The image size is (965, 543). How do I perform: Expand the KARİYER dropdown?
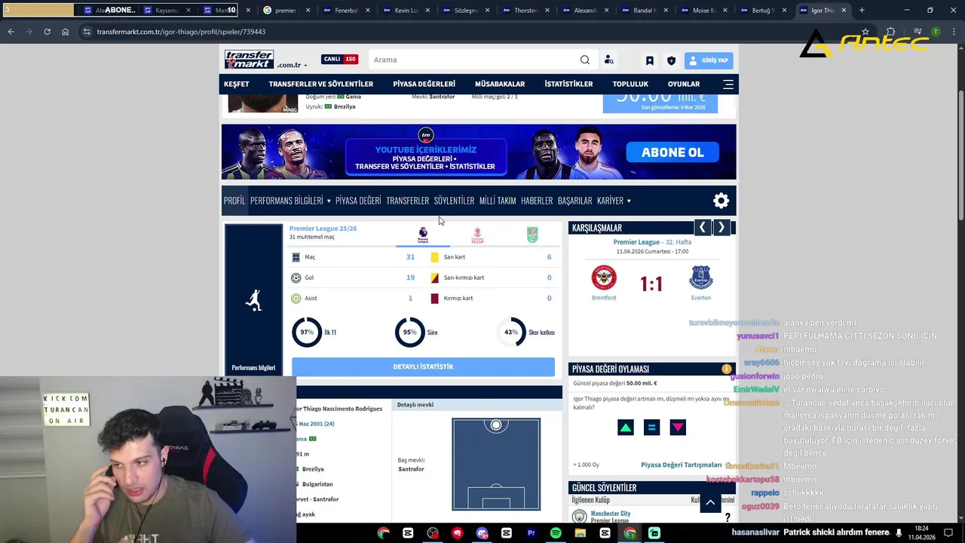tap(614, 201)
